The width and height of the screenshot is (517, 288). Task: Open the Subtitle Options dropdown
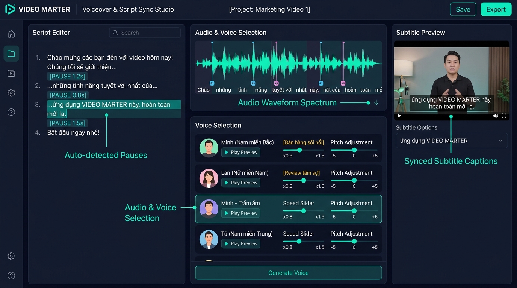452,141
